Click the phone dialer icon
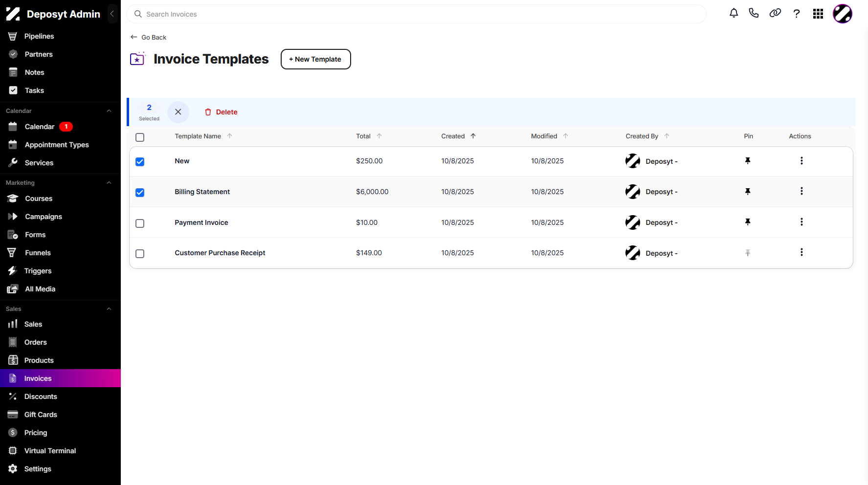Screen dimensions: 868x485 (x=754, y=13)
